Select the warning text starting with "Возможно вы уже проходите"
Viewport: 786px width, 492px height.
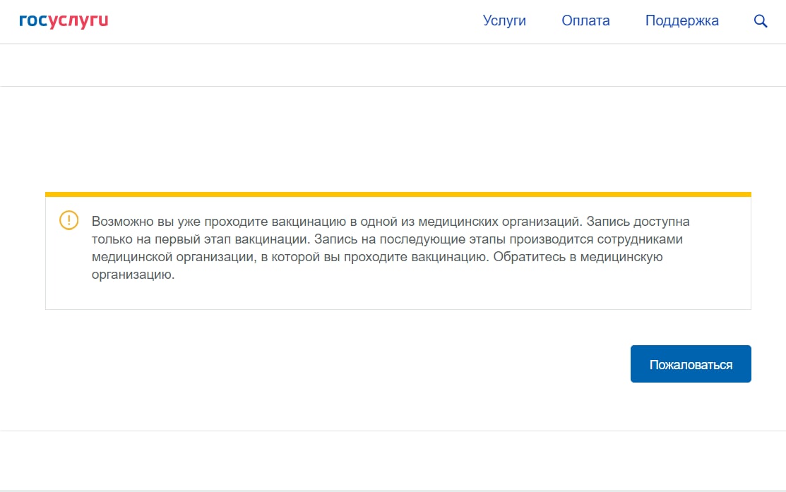(x=391, y=248)
